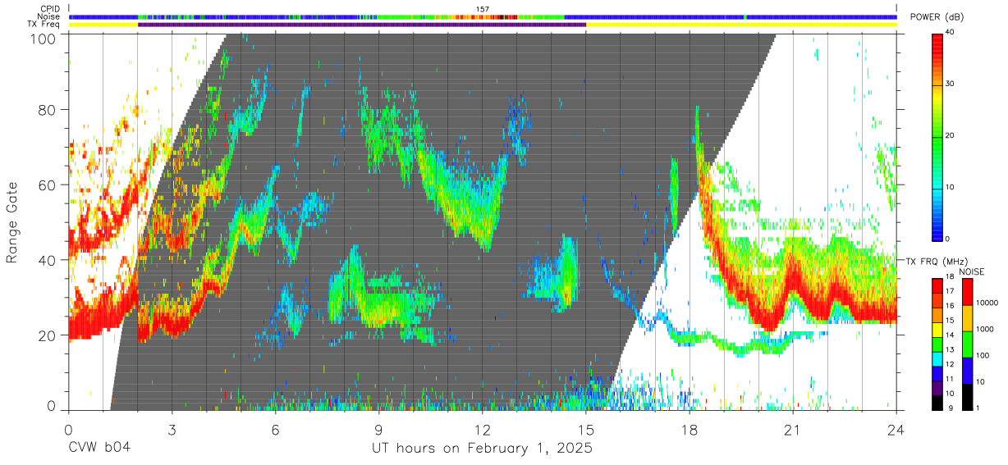Image resolution: width=1008 pixels, height=465 pixels.
Task: Click the 10000 tick on noise scale
Action: point(987,304)
